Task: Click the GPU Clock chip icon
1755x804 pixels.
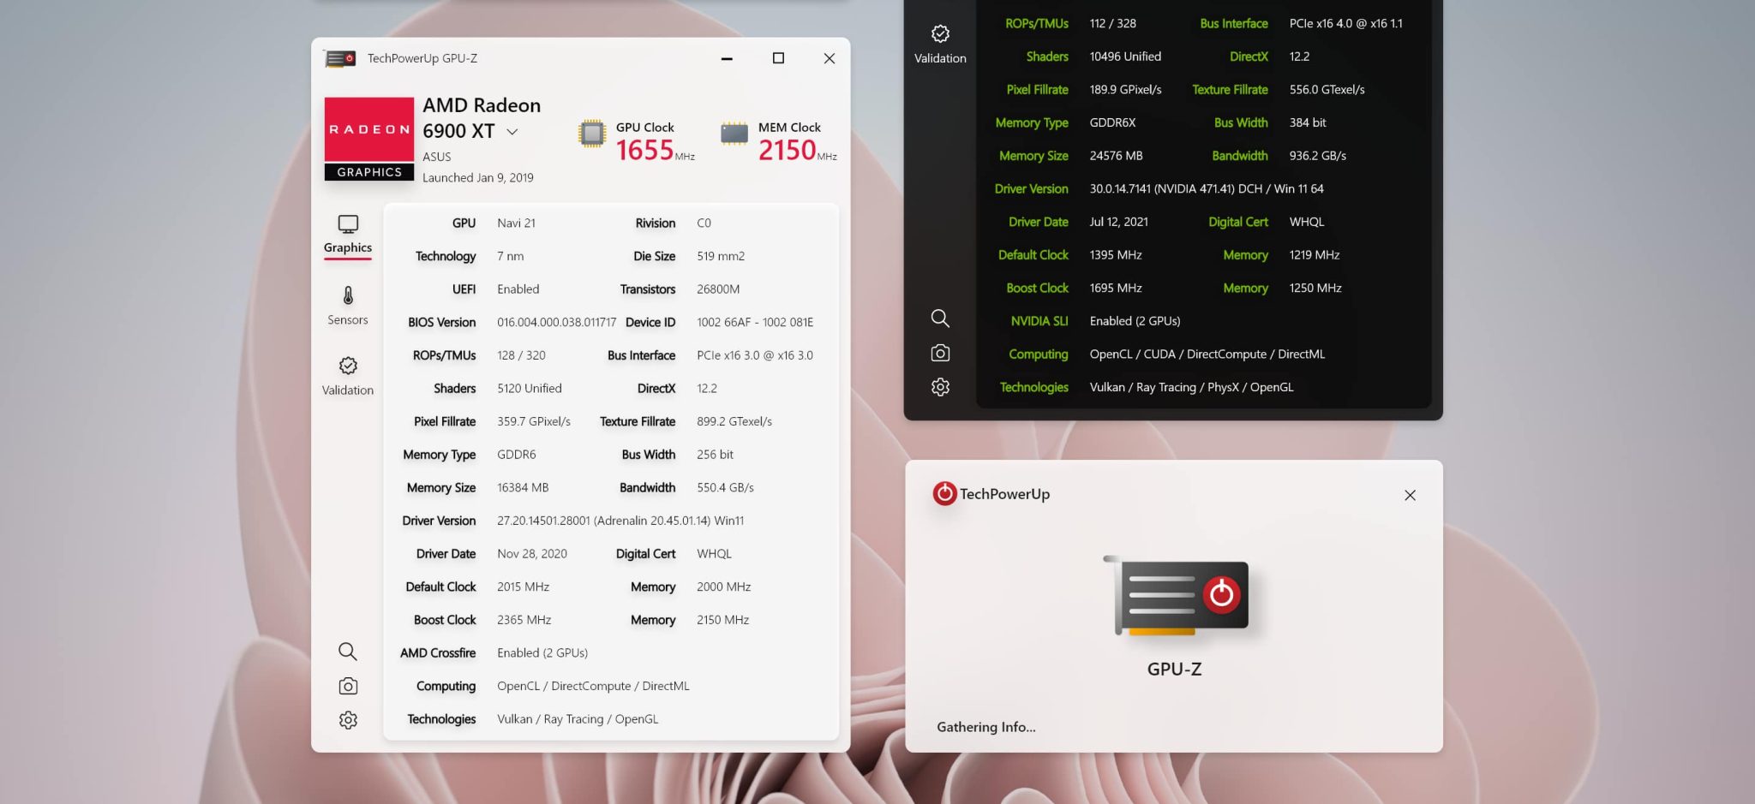Action: pos(591,134)
